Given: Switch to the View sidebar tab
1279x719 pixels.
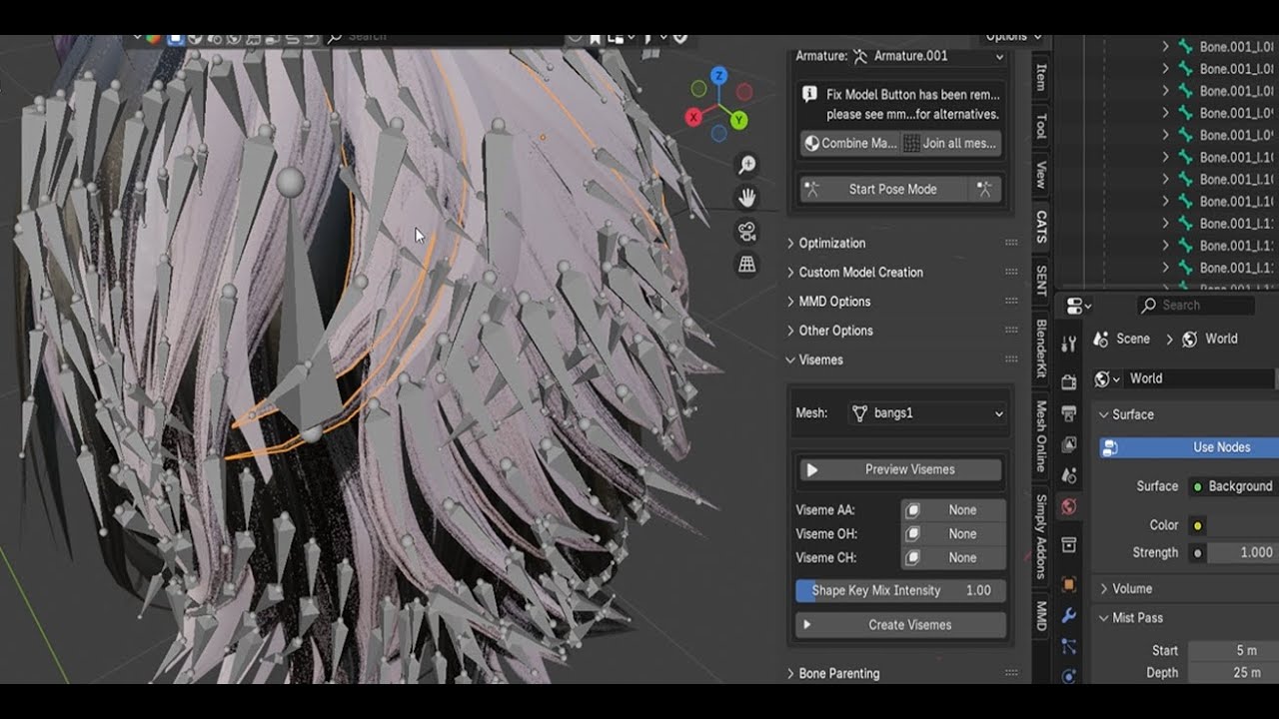Looking at the screenshot, I should pos(1041,175).
